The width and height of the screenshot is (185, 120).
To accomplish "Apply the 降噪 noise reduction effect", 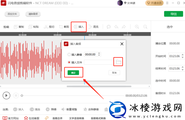I will (x=51, y=110).
